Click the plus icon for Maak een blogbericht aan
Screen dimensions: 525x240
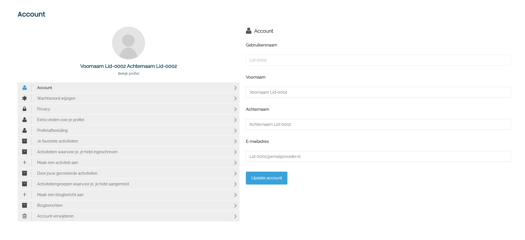click(x=25, y=195)
